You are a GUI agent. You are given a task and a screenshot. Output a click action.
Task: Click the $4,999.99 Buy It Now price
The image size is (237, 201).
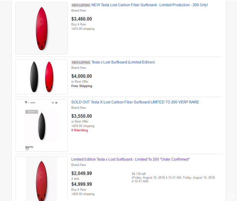pos(81,184)
